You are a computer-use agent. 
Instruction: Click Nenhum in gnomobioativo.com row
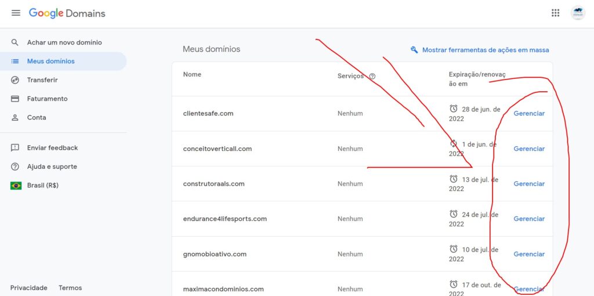point(350,254)
